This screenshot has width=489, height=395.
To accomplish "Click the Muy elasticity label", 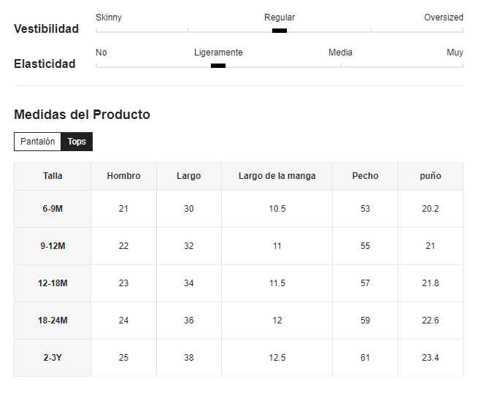I will pyautogui.click(x=455, y=52).
